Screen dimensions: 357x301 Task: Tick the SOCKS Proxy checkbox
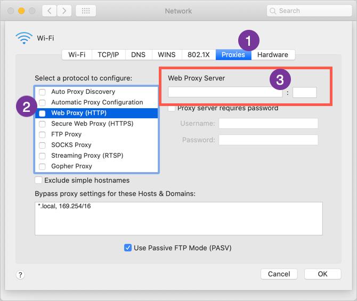tap(42, 145)
